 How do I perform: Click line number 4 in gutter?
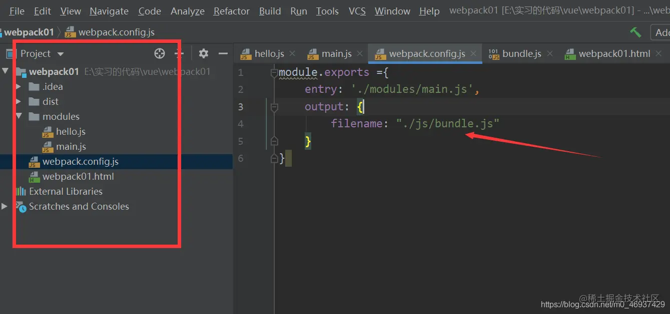[x=241, y=124]
